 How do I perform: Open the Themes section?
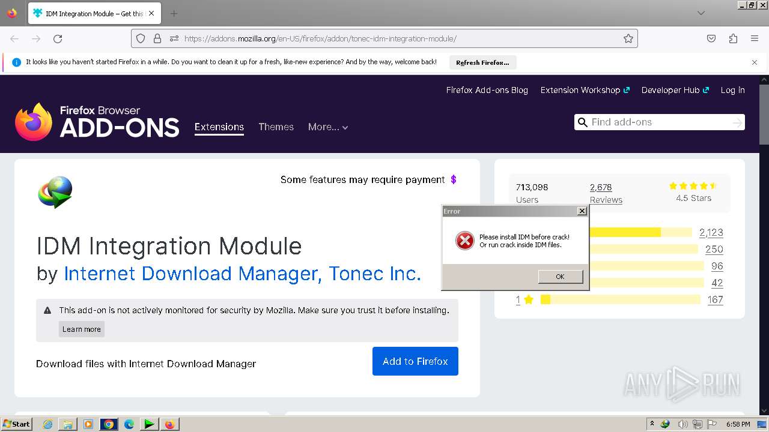click(276, 127)
